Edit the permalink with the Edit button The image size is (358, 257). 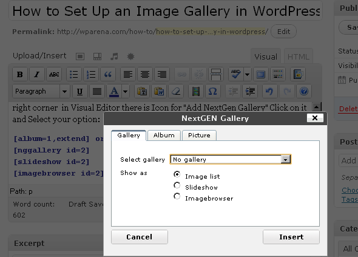283,32
